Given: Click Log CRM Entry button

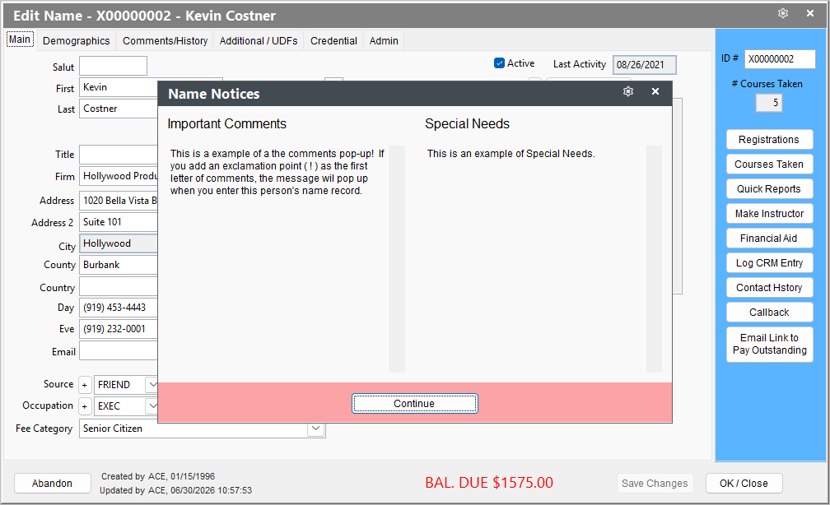Looking at the screenshot, I should pyautogui.click(x=769, y=263).
